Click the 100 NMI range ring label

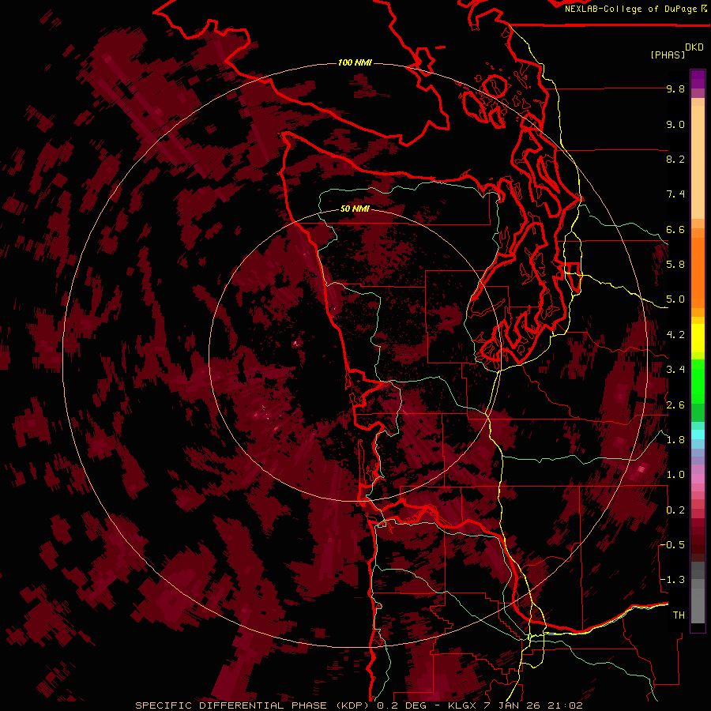coord(355,62)
